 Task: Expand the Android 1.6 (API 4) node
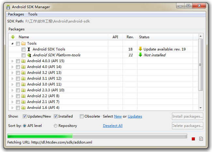coord(12,108)
